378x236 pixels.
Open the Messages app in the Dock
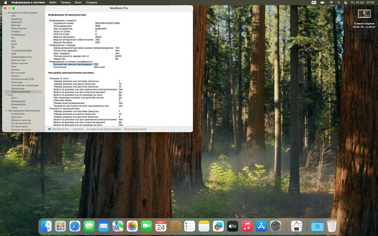point(89,226)
